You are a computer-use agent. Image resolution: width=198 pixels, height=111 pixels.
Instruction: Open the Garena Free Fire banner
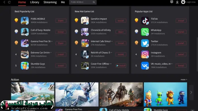77,94
